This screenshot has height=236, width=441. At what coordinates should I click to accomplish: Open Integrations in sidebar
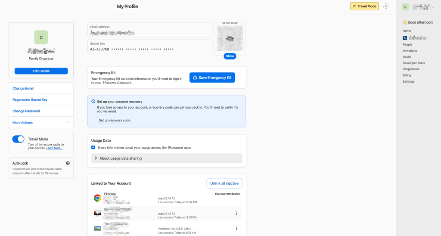pyautogui.click(x=411, y=69)
